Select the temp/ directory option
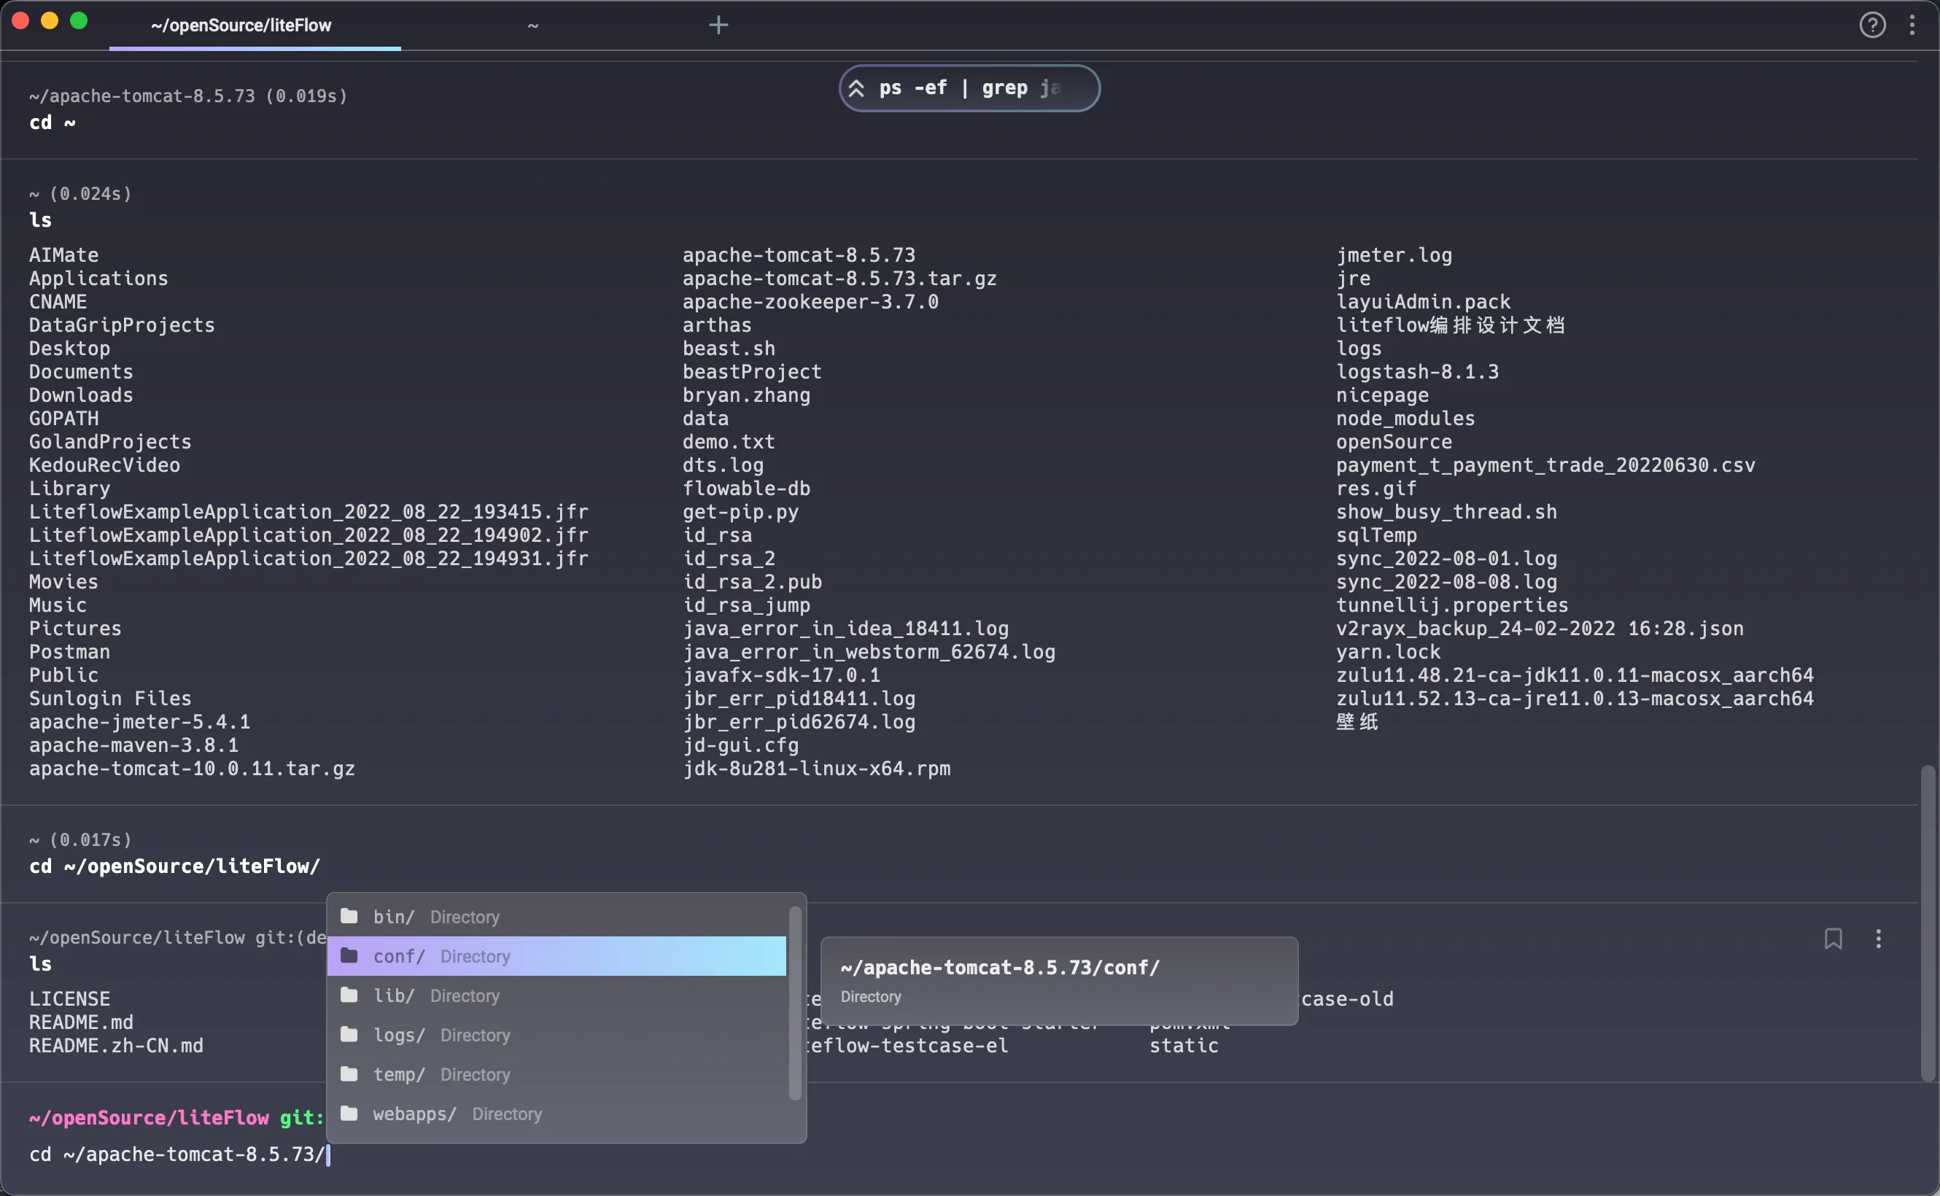Image resolution: width=1940 pixels, height=1196 pixels. pyautogui.click(x=400, y=1074)
